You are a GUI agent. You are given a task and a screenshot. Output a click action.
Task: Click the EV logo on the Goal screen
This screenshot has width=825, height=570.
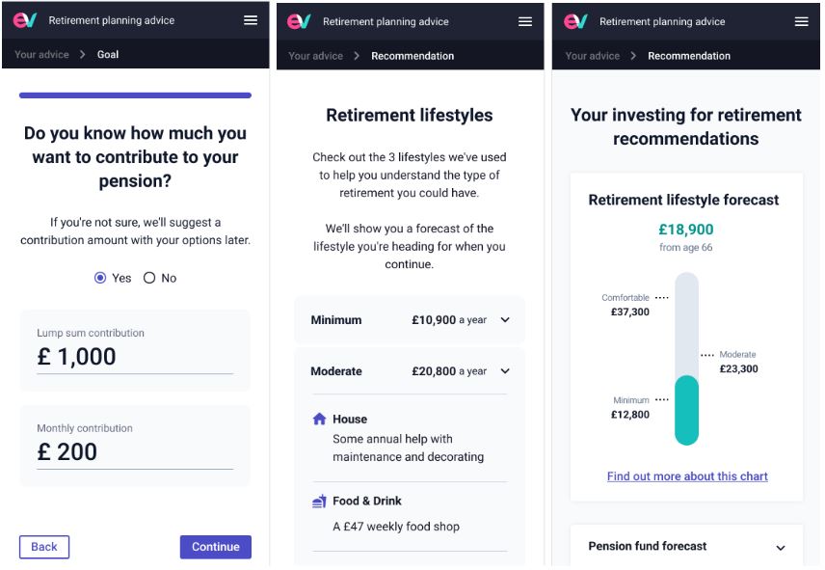pyautogui.click(x=25, y=20)
